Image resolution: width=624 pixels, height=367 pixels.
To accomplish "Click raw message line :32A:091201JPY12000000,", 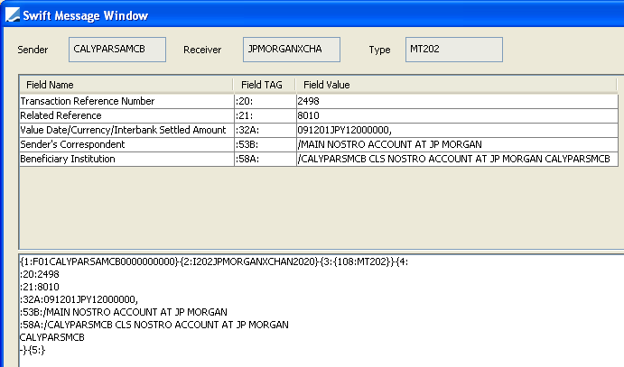I will point(79,299).
